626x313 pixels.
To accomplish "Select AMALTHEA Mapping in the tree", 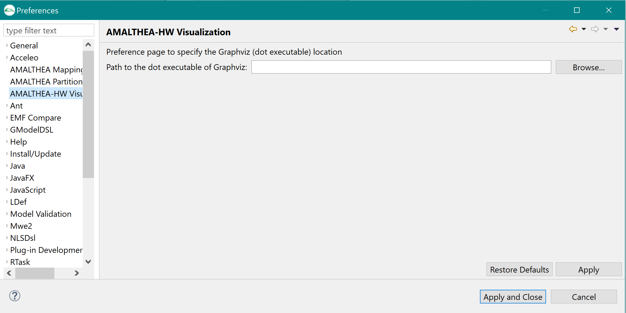I will coord(46,69).
